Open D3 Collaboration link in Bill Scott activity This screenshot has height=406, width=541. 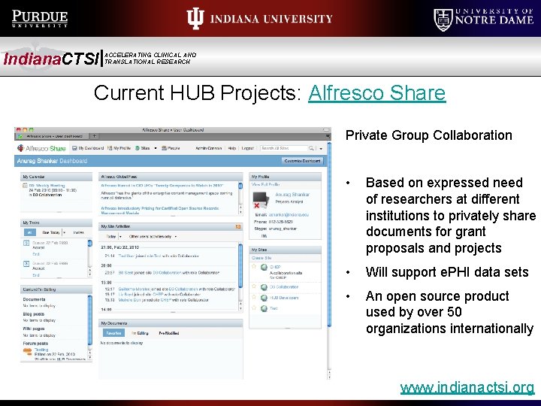point(167,273)
